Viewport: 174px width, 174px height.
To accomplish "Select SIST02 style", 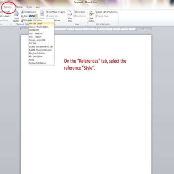I will (x=41, y=60).
